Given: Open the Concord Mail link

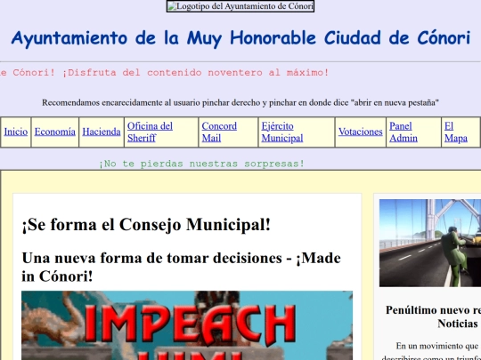Looking at the screenshot, I should point(219,132).
